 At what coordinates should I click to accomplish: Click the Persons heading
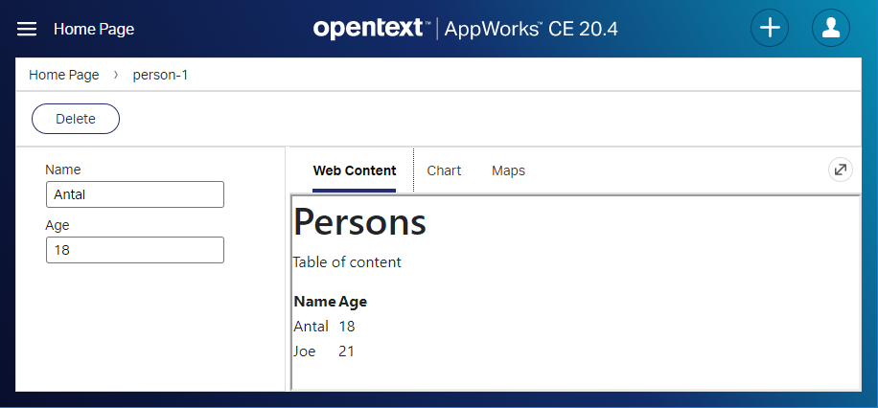(x=359, y=222)
